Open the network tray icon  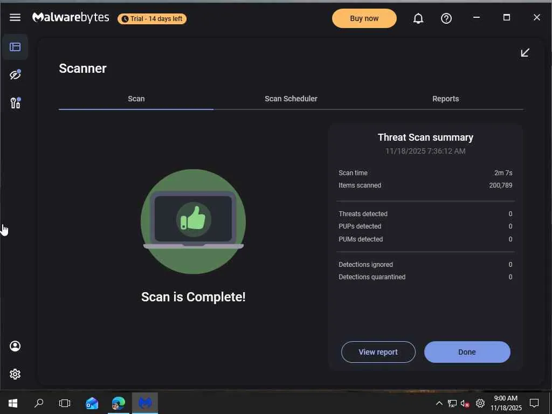pos(452,403)
